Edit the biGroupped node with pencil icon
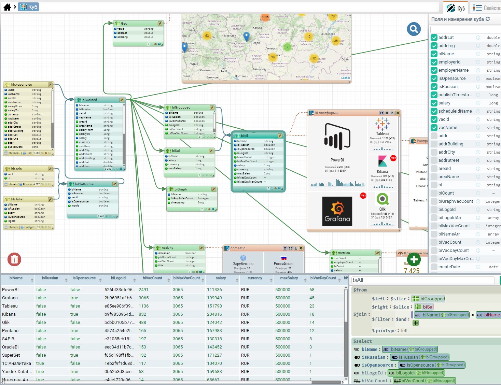This screenshot has width=501, height=385. pyautogui.click(x=212, y=107)
